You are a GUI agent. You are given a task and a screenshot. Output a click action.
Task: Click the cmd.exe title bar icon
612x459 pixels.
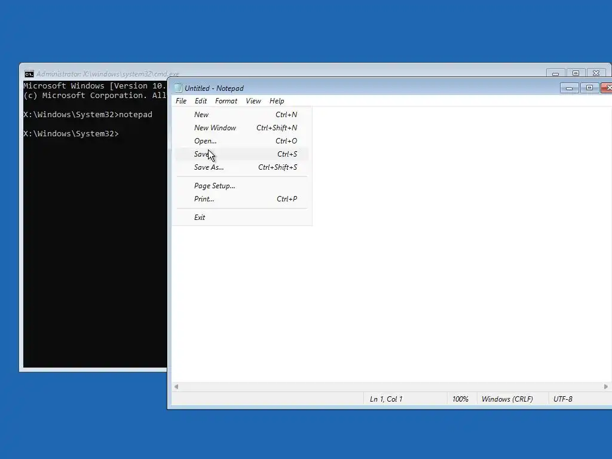(x=29, y=74)
